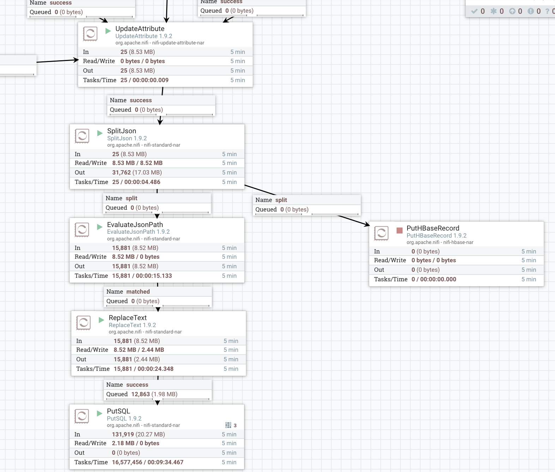The image size is (555, 472).
Task: Click SplitJson Out value 31,762 (17.03 MB)
Action: coord(137,172)
